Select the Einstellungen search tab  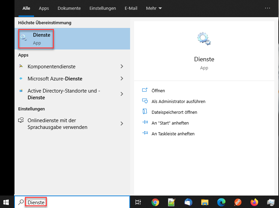[103, 8]
